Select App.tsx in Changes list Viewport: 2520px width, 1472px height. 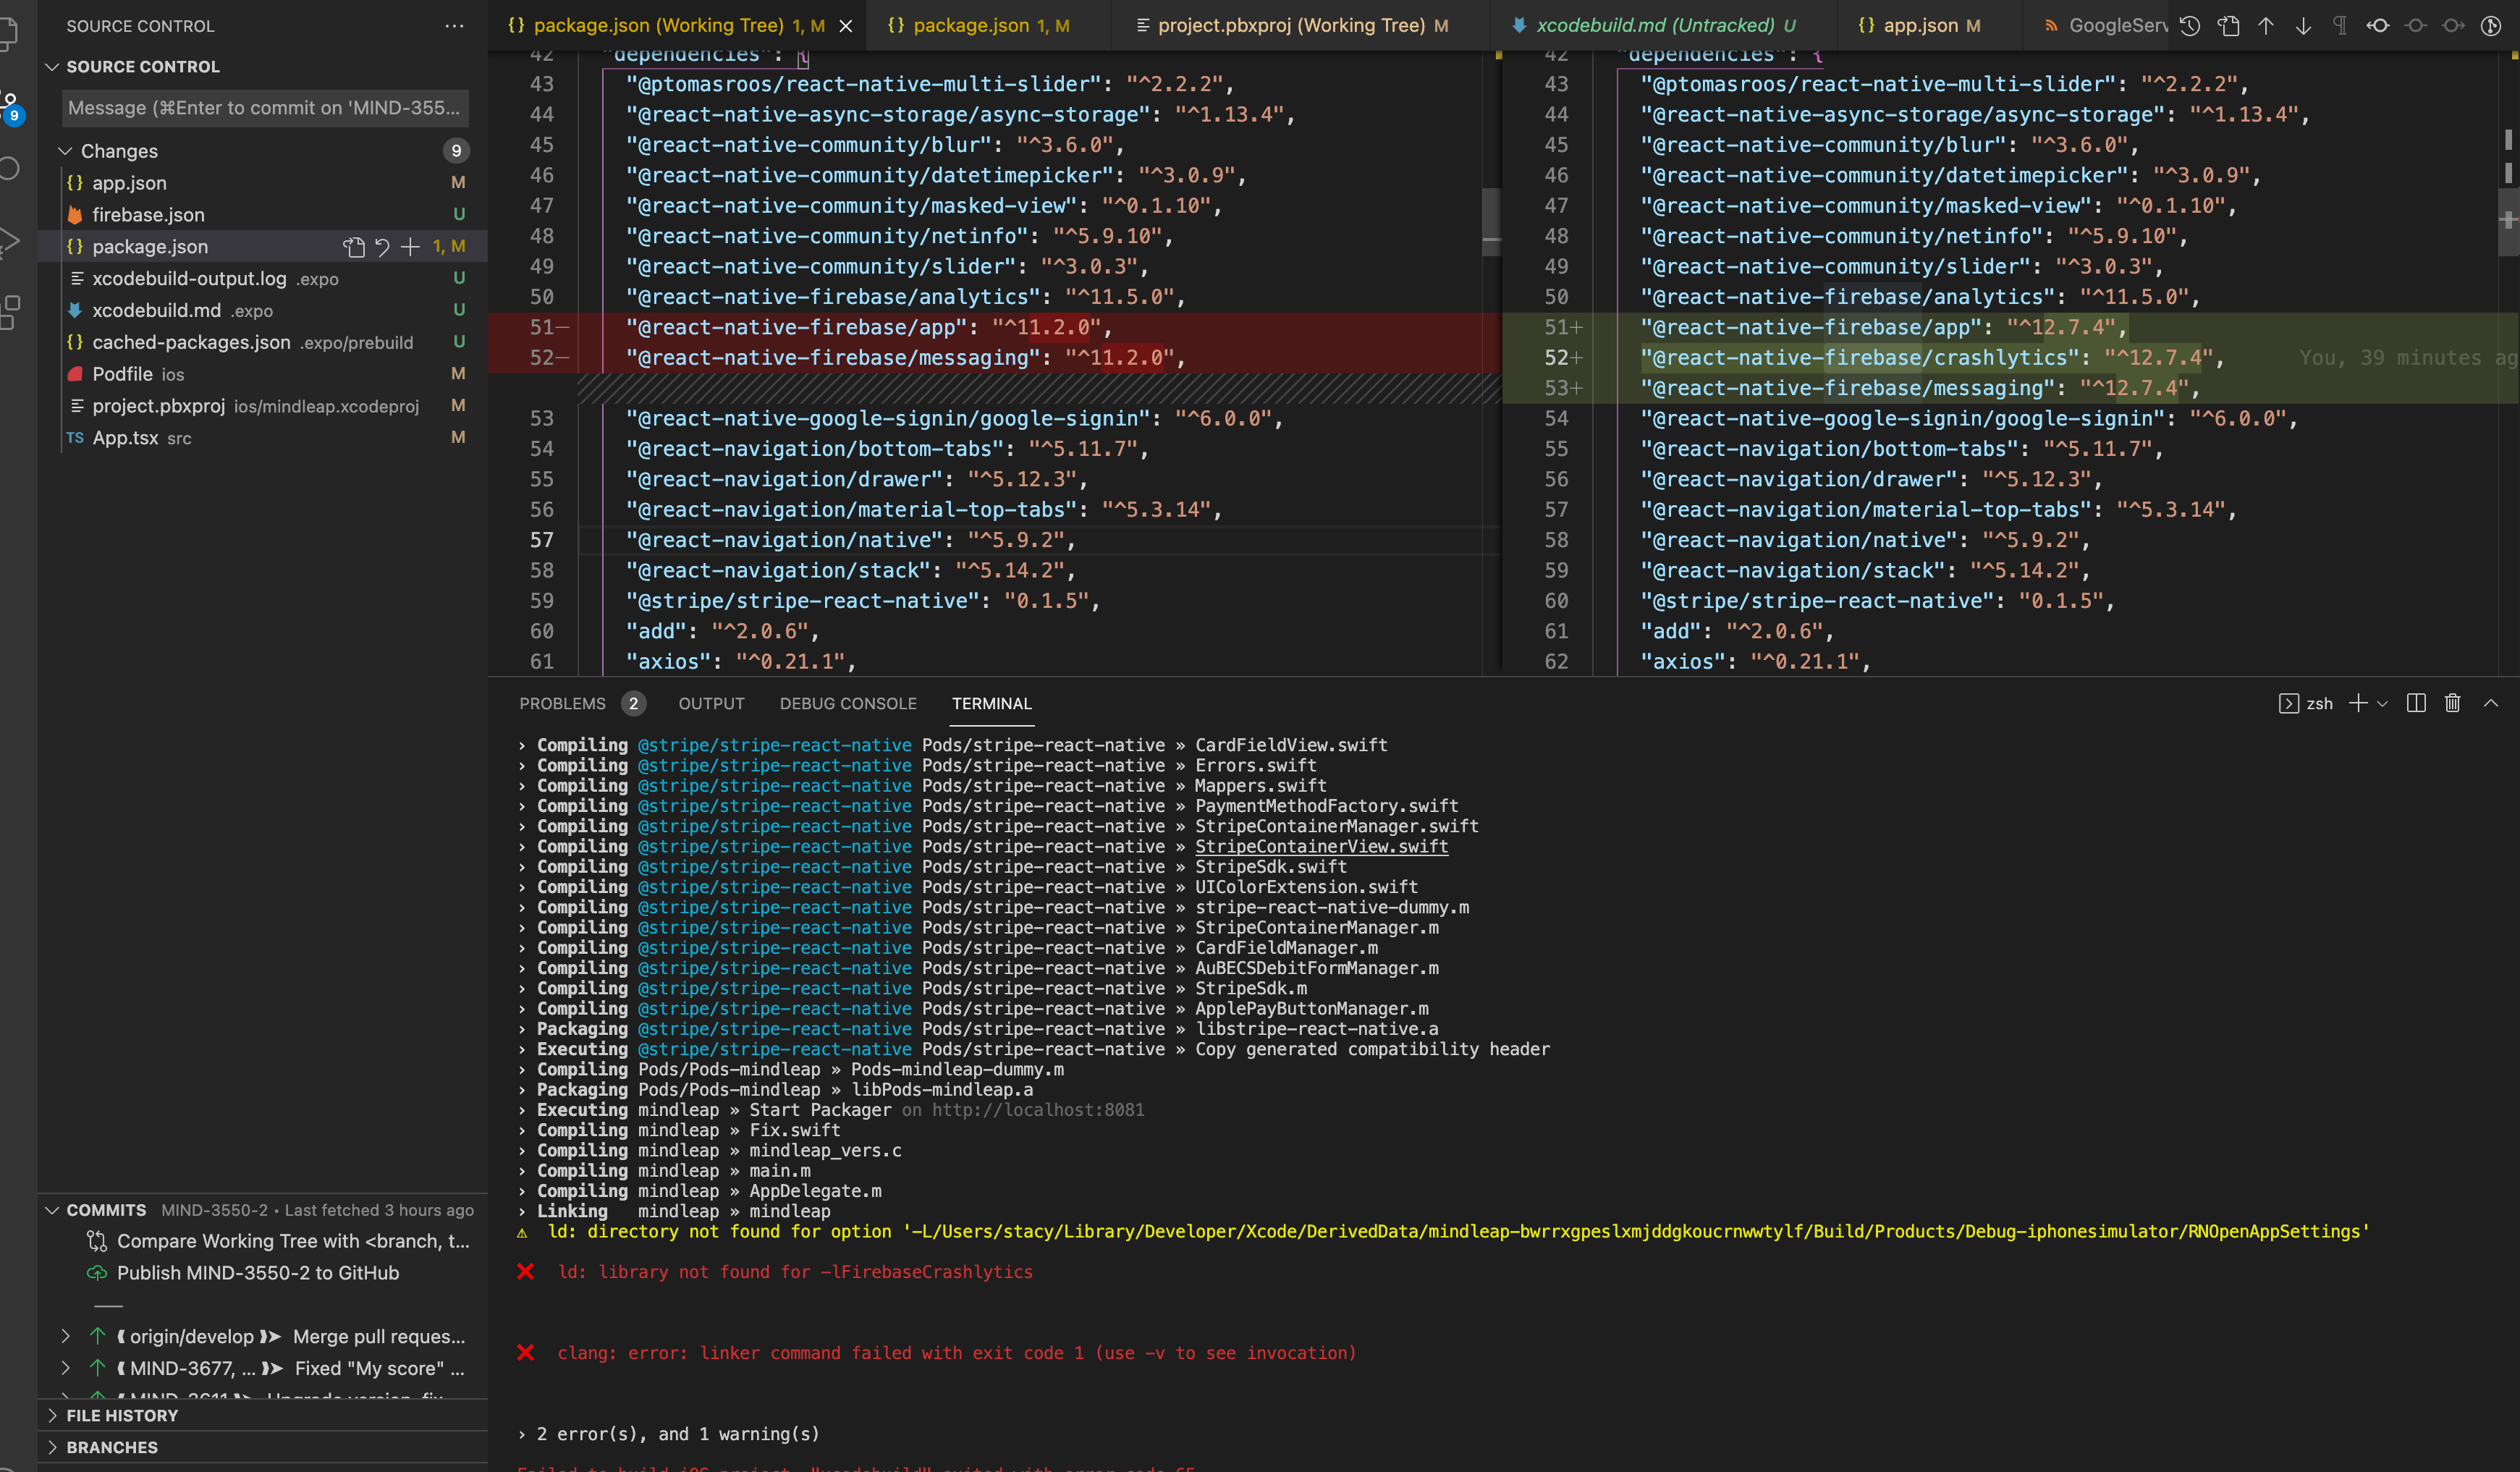(x=262, y=439)
